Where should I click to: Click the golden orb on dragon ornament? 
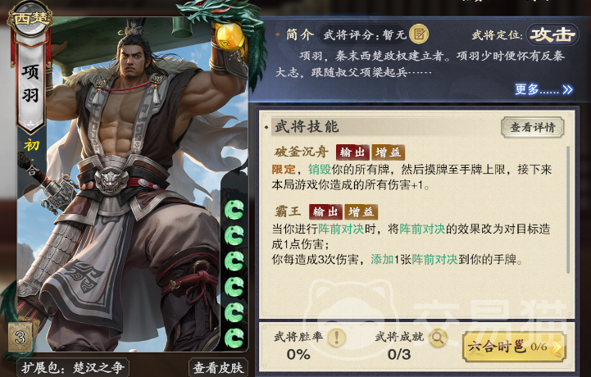pyautogui.click(x=230, y=36)
